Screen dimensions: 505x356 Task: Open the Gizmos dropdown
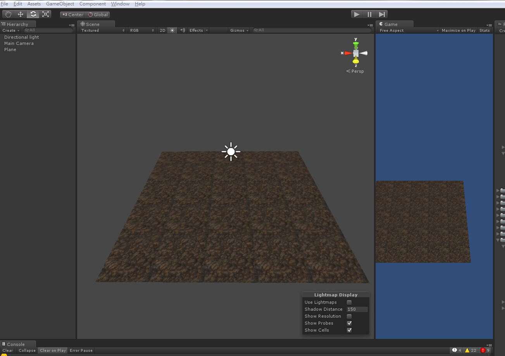point(239,30)
